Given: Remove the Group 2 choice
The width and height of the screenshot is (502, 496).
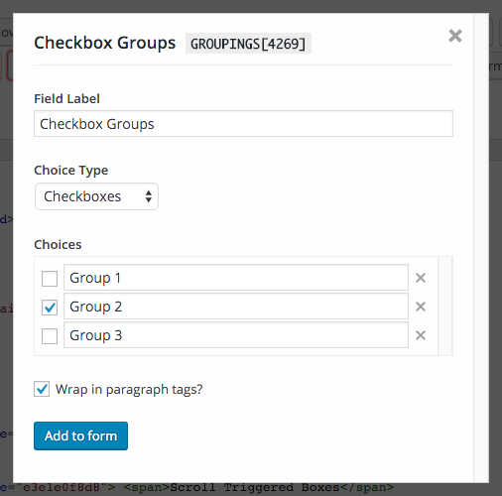Looking at the screenshot, I should click(x=421, y=307).
